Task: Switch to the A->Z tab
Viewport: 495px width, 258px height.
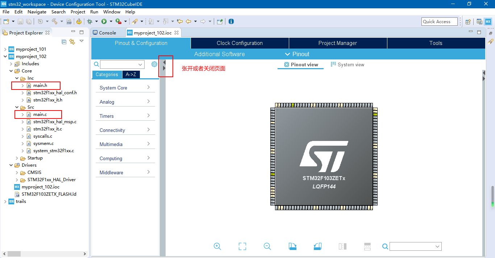Action: 131,74
